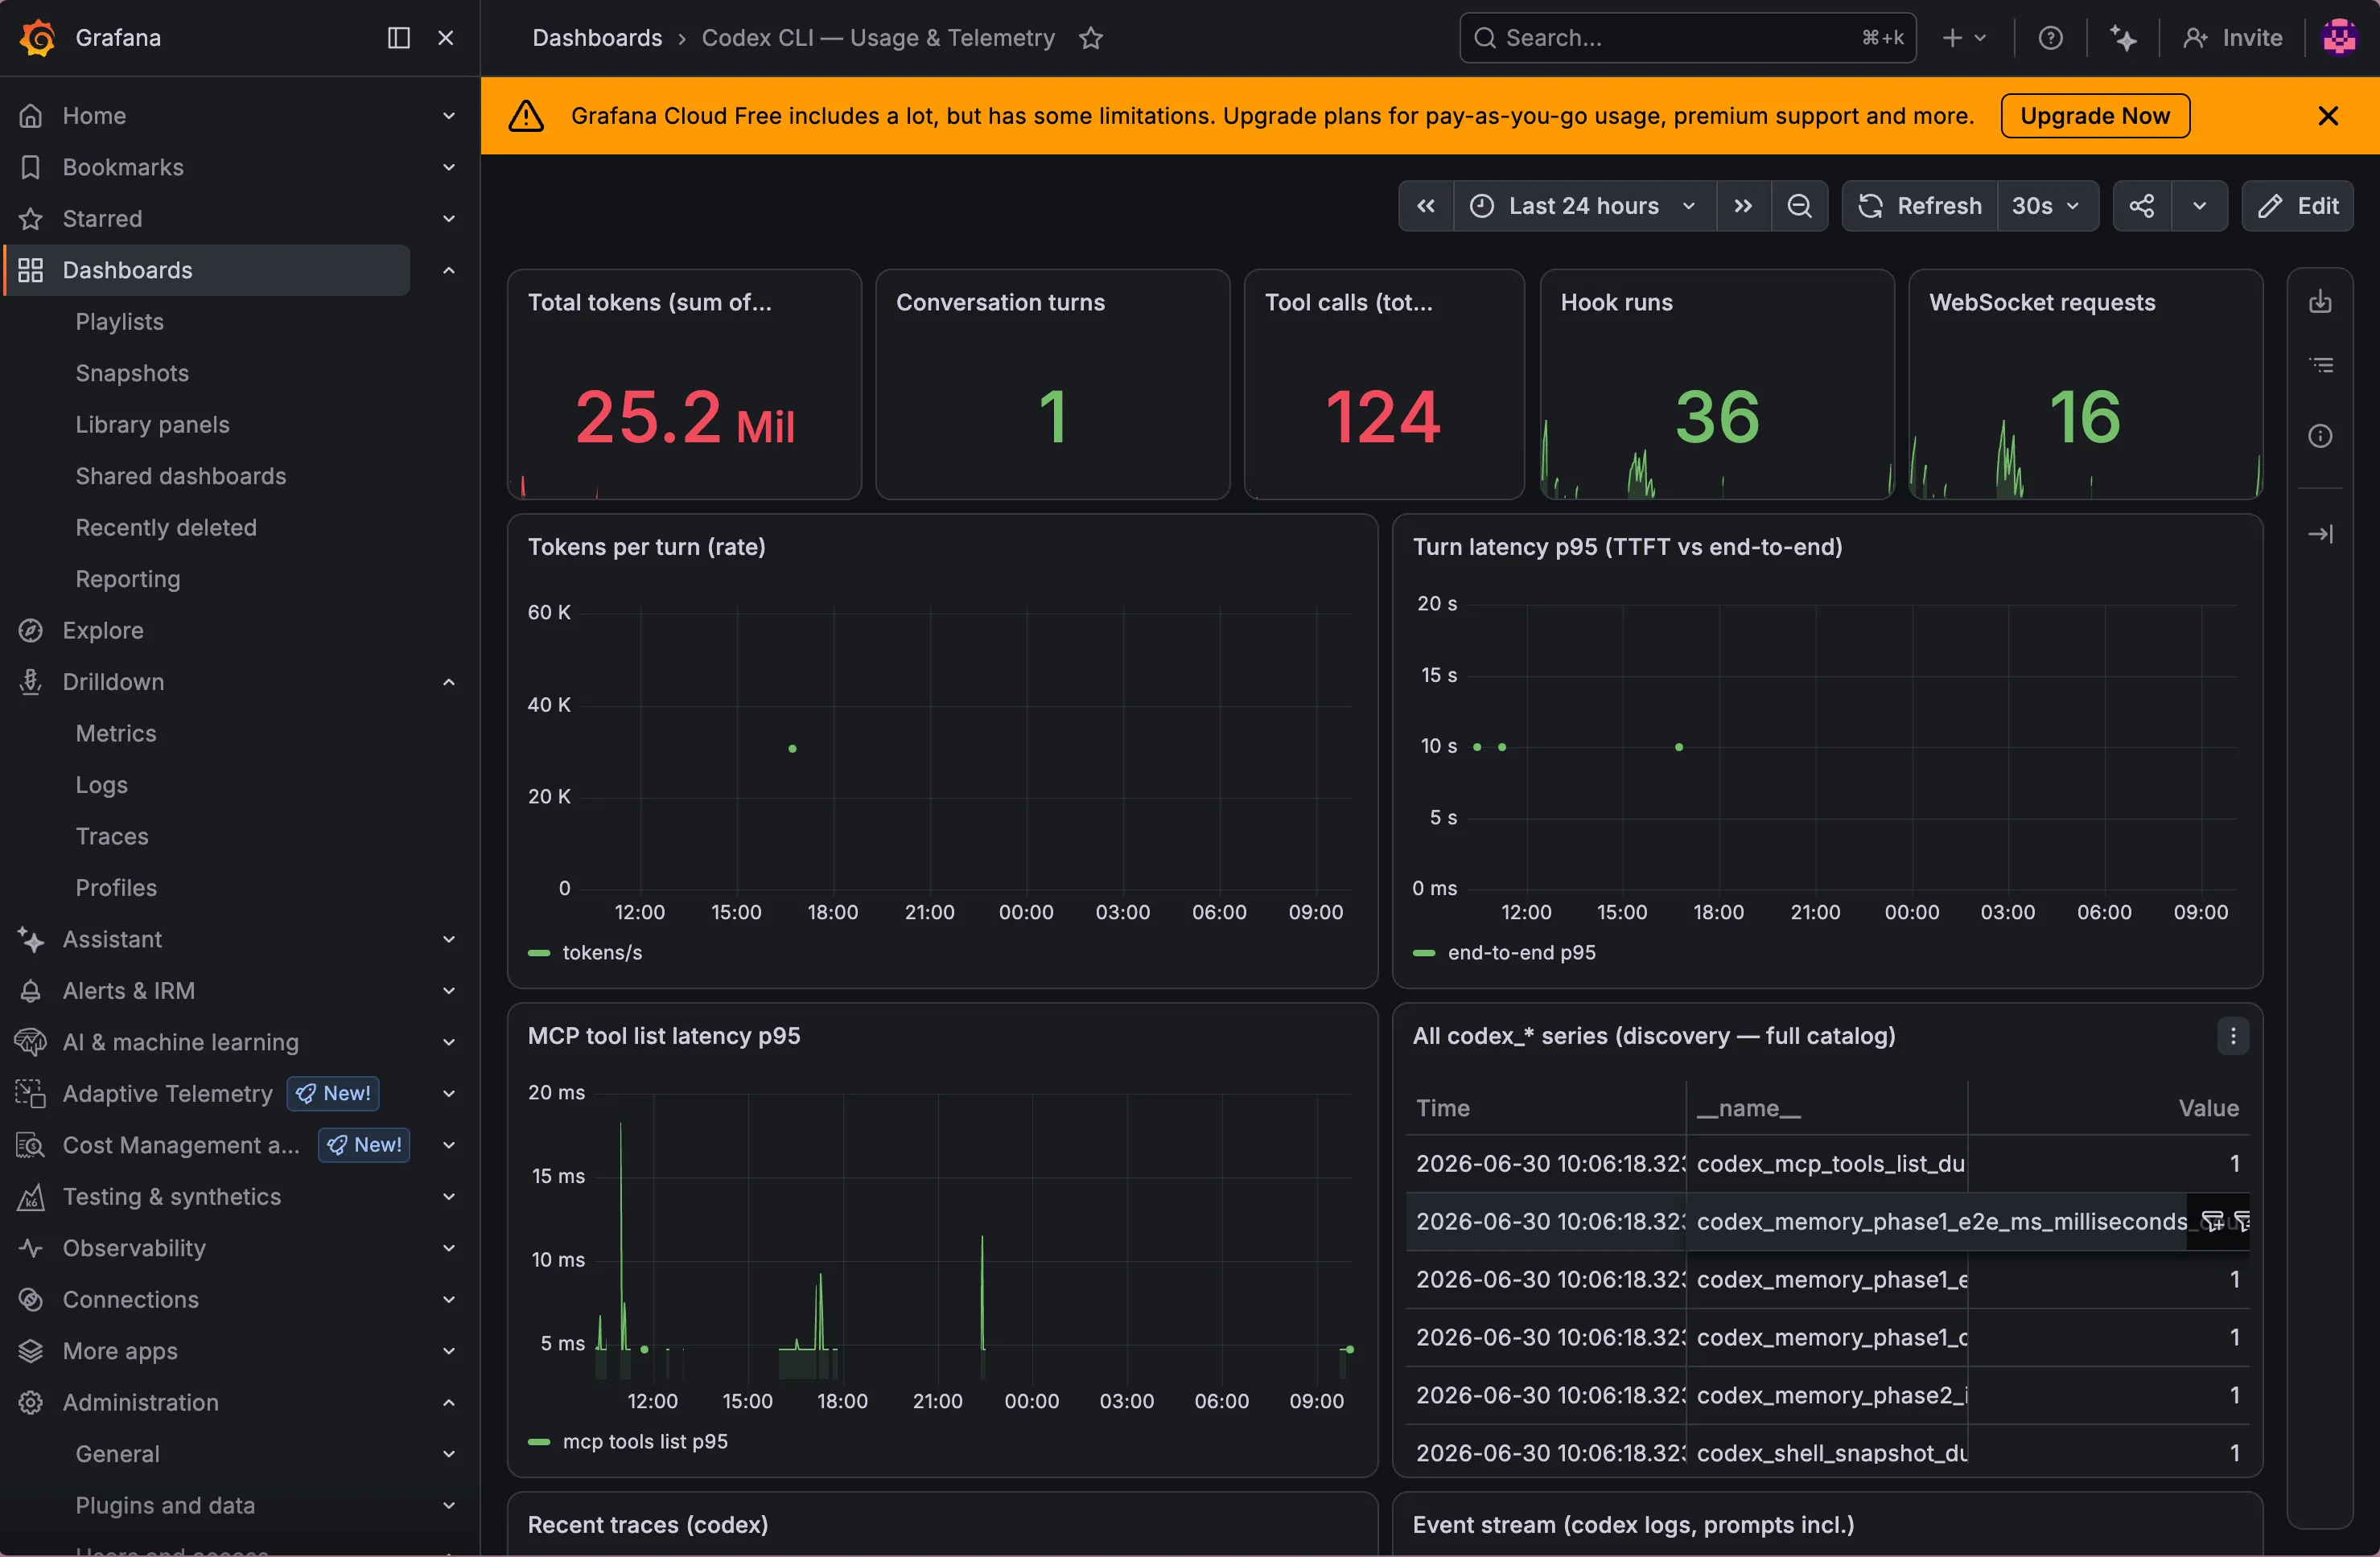Open Snapshots
This screenshot has width=2380, height=1557.
pos(132,372)
